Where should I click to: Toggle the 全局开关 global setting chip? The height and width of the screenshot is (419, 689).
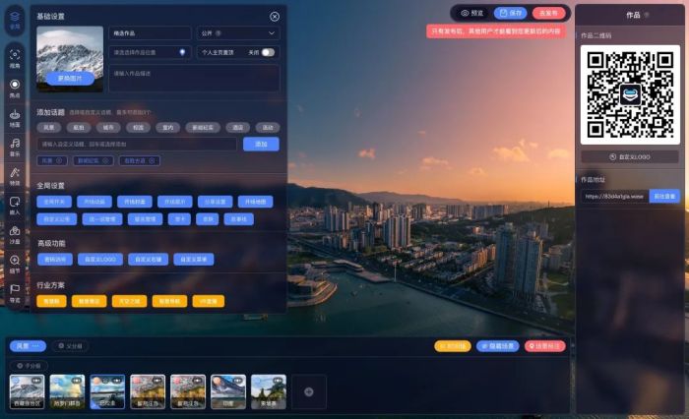54,202
